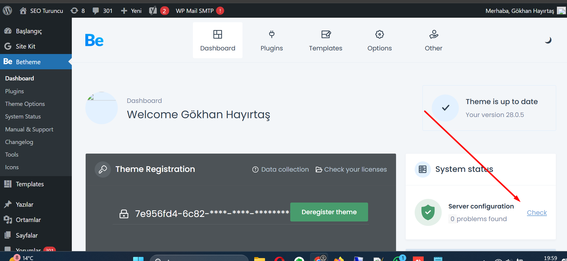This screenshot has width=567, height=261.
Task: Click the Templates sidebar grid icon
Action: point(8,184)
